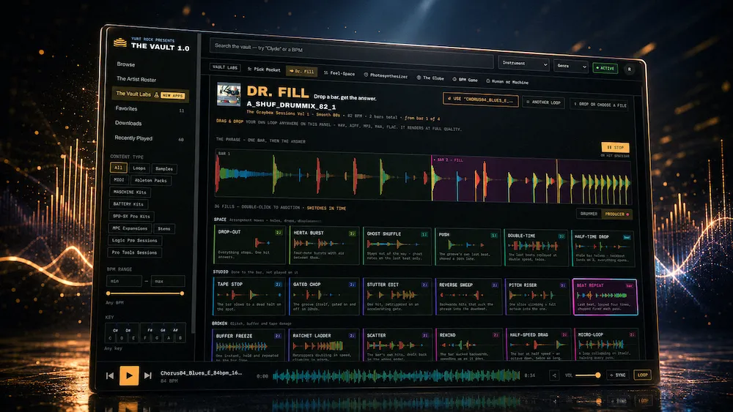
Task: Open the Human or Machine tab
Action: pos(507,82)
